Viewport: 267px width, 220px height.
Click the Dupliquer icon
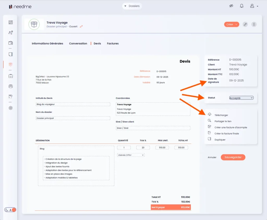point(209,139)
